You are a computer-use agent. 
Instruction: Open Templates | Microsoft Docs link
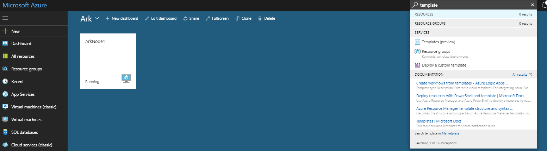(439, 121)
